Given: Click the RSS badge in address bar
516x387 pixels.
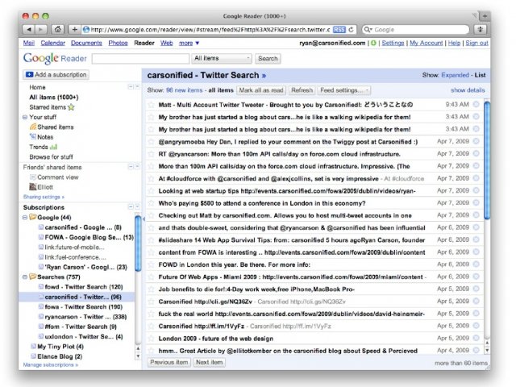Looking at the screenshot, I should pos(339,29).
